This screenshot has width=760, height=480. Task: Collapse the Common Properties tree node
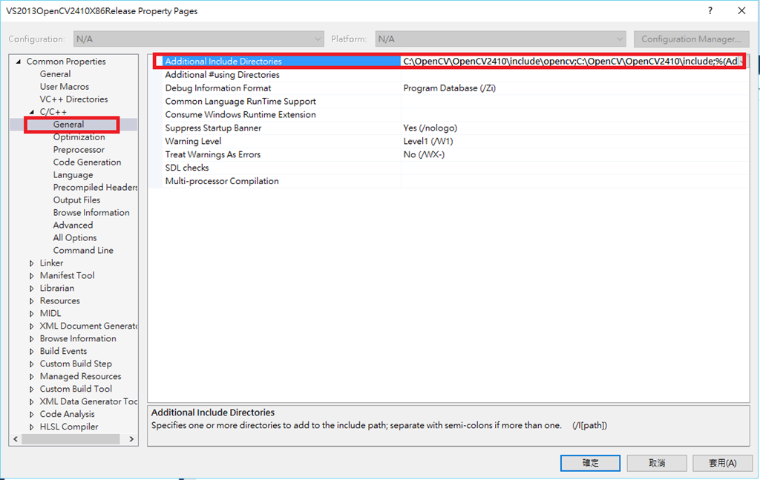click(x=19, y=62)
